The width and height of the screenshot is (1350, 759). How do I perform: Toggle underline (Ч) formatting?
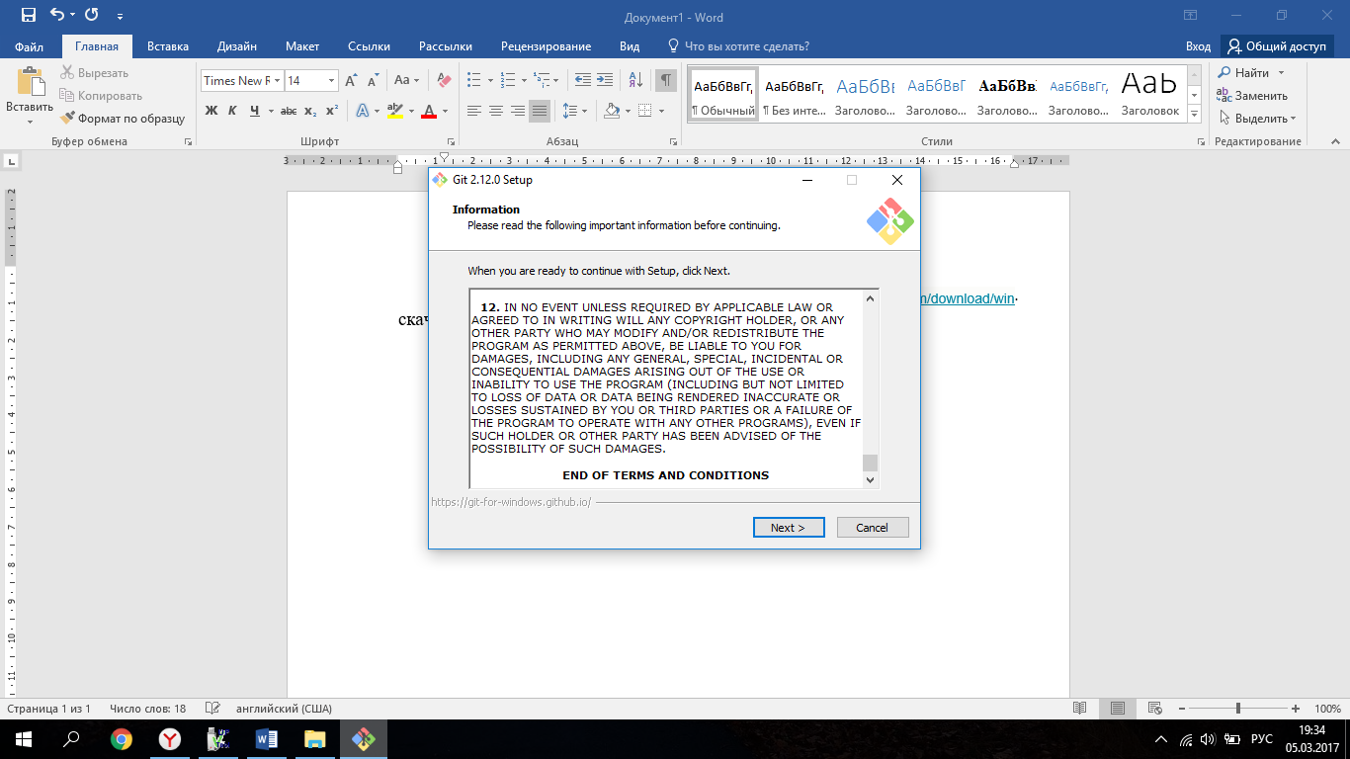point(255,111)
